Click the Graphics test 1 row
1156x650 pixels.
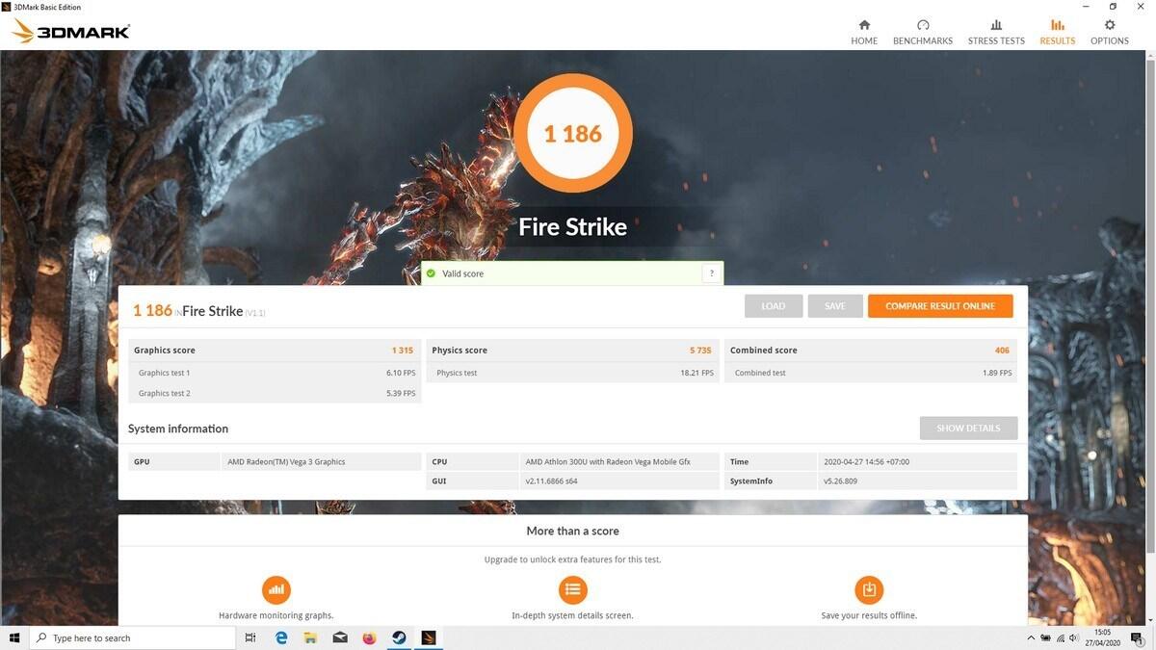(275, 373)
